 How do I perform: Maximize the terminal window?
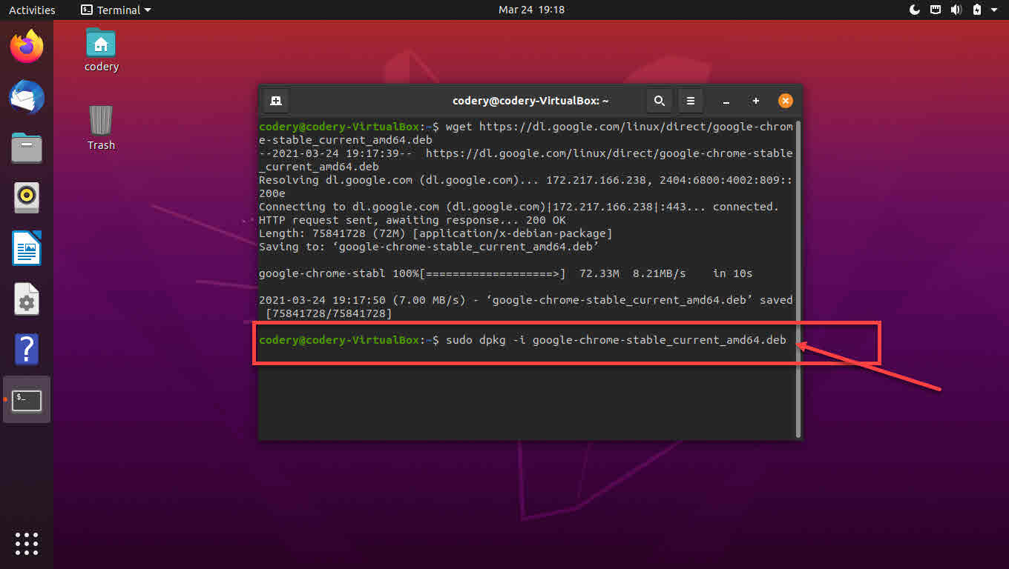pyautogui.click(x=755, y=101)
